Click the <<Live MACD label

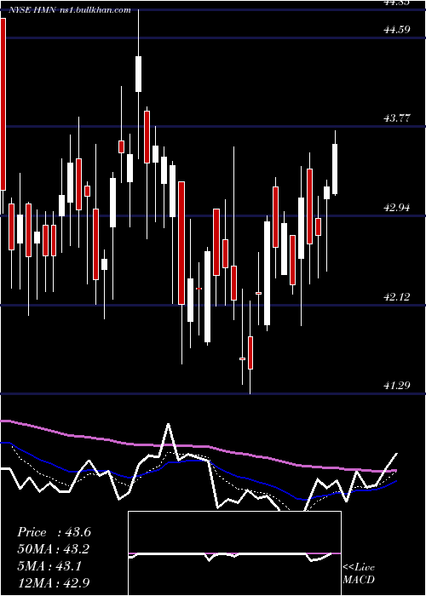tap(359, 573)
